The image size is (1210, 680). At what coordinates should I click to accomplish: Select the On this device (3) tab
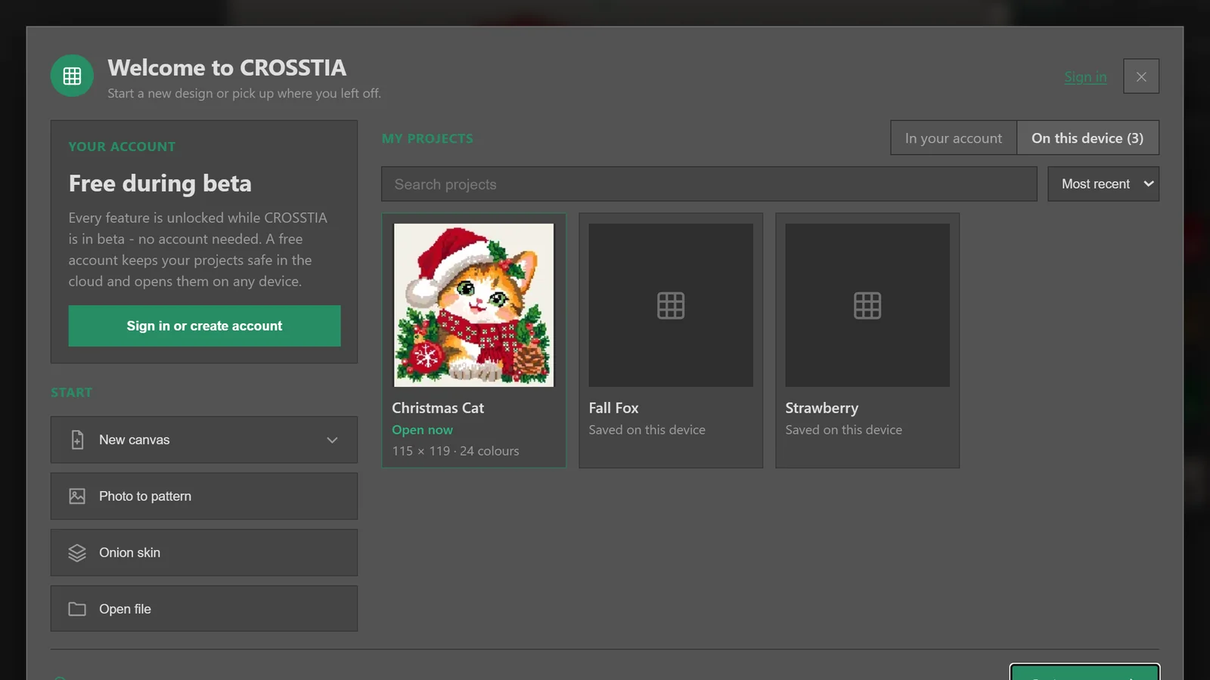point(1087,138)
